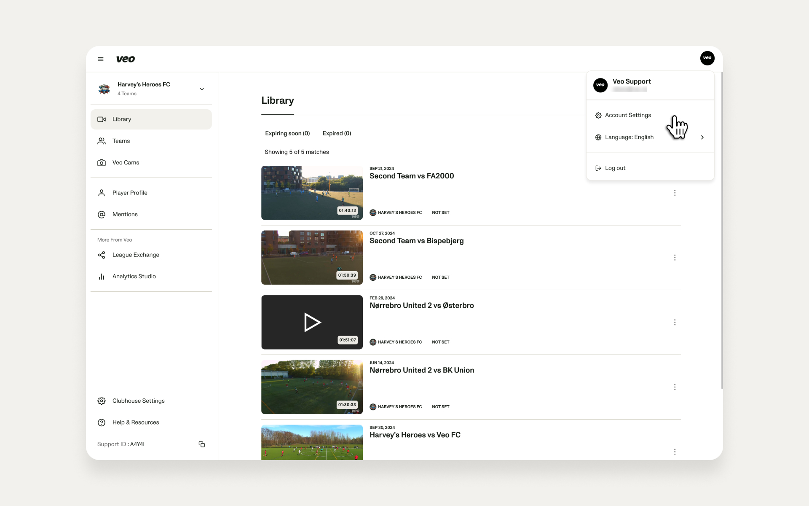Open Second Team vs Bispebjerg thumbnail
The image size is (809, 506).
pyautogui.click(x=312, y=257)
